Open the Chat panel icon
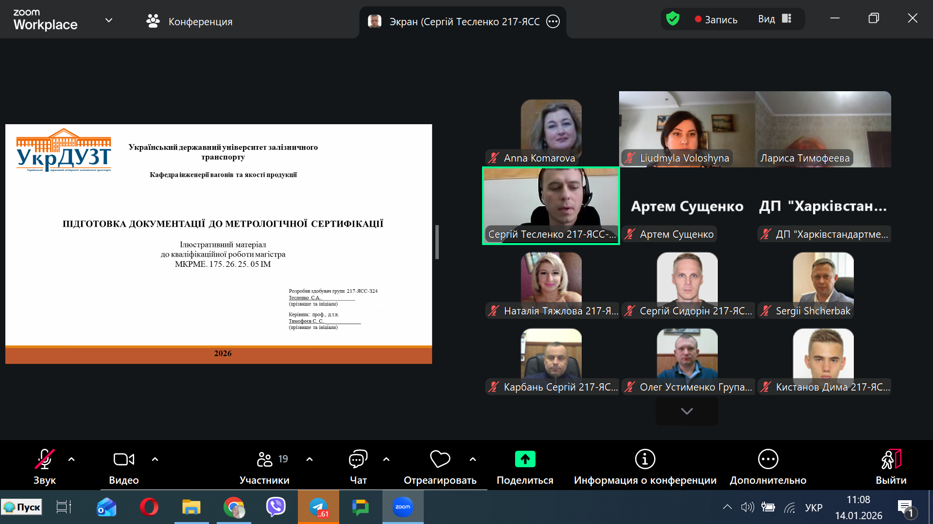Viewport: 933px width, 524px height. point(358,459)
